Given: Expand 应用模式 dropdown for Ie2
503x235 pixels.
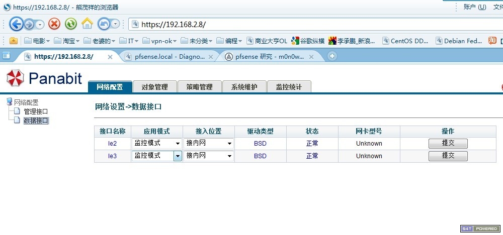Looking at the screenshot, I should (x=156, y=144).
